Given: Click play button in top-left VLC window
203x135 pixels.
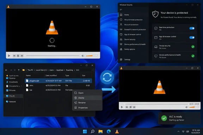Looking at the screenshot, I should tap(9, 56).
